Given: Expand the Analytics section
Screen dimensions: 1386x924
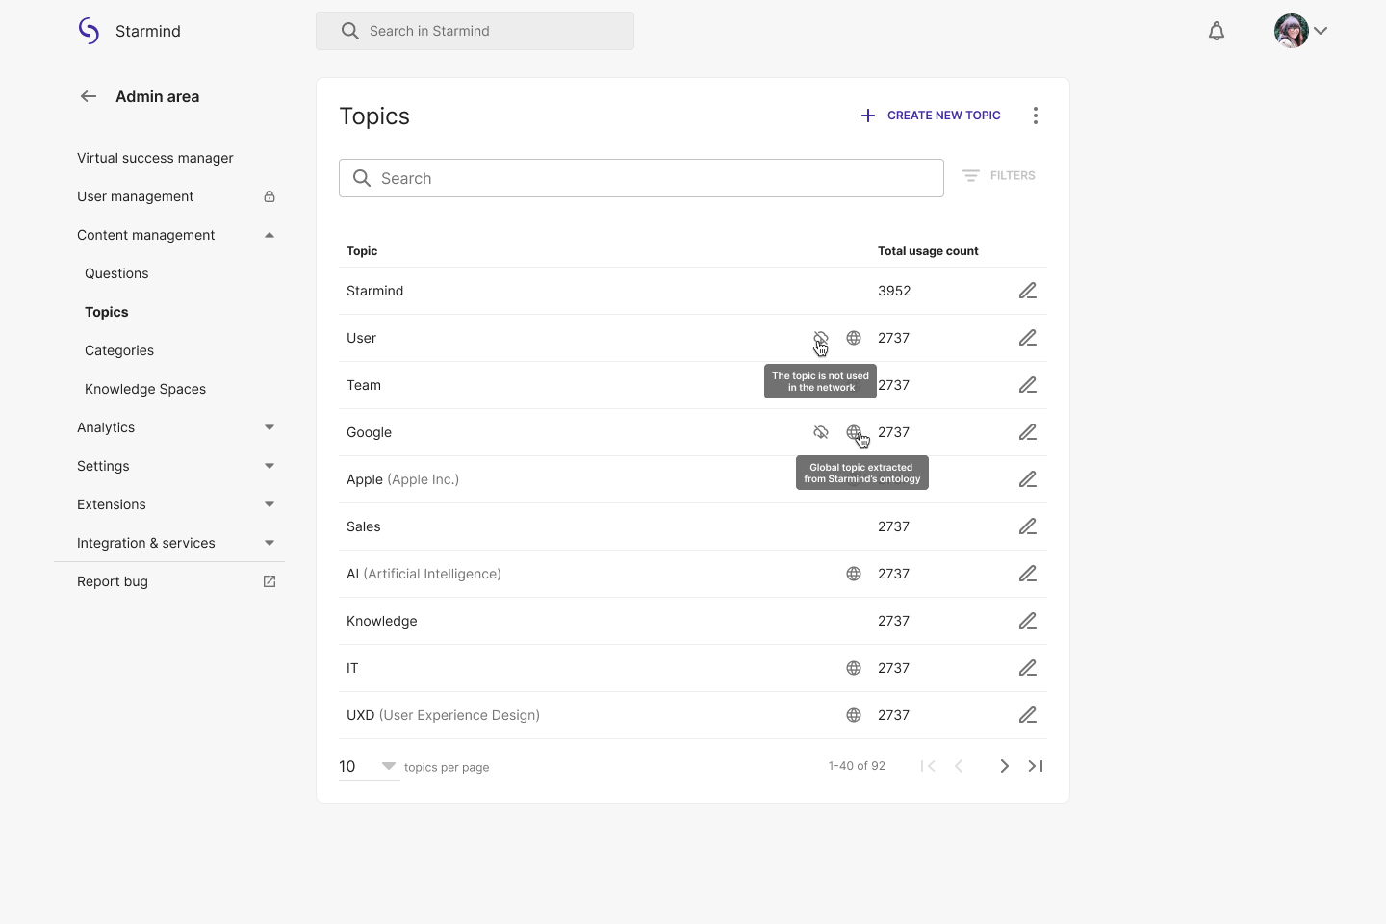Looking at the screenshot, I should (x=269, y=427).
